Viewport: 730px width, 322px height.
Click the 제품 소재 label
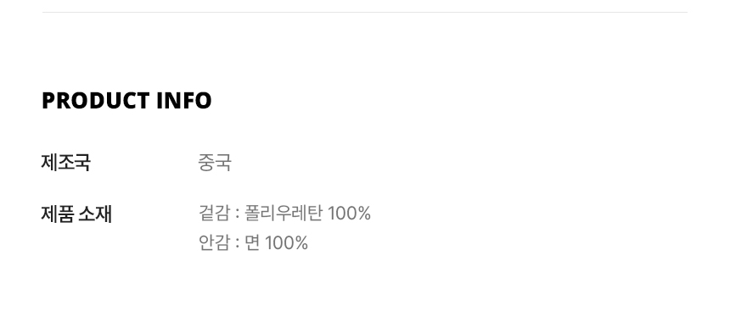click(x=76, y=214)
